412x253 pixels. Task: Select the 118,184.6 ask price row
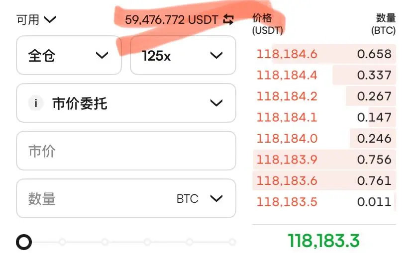click(x=324, y=54)
